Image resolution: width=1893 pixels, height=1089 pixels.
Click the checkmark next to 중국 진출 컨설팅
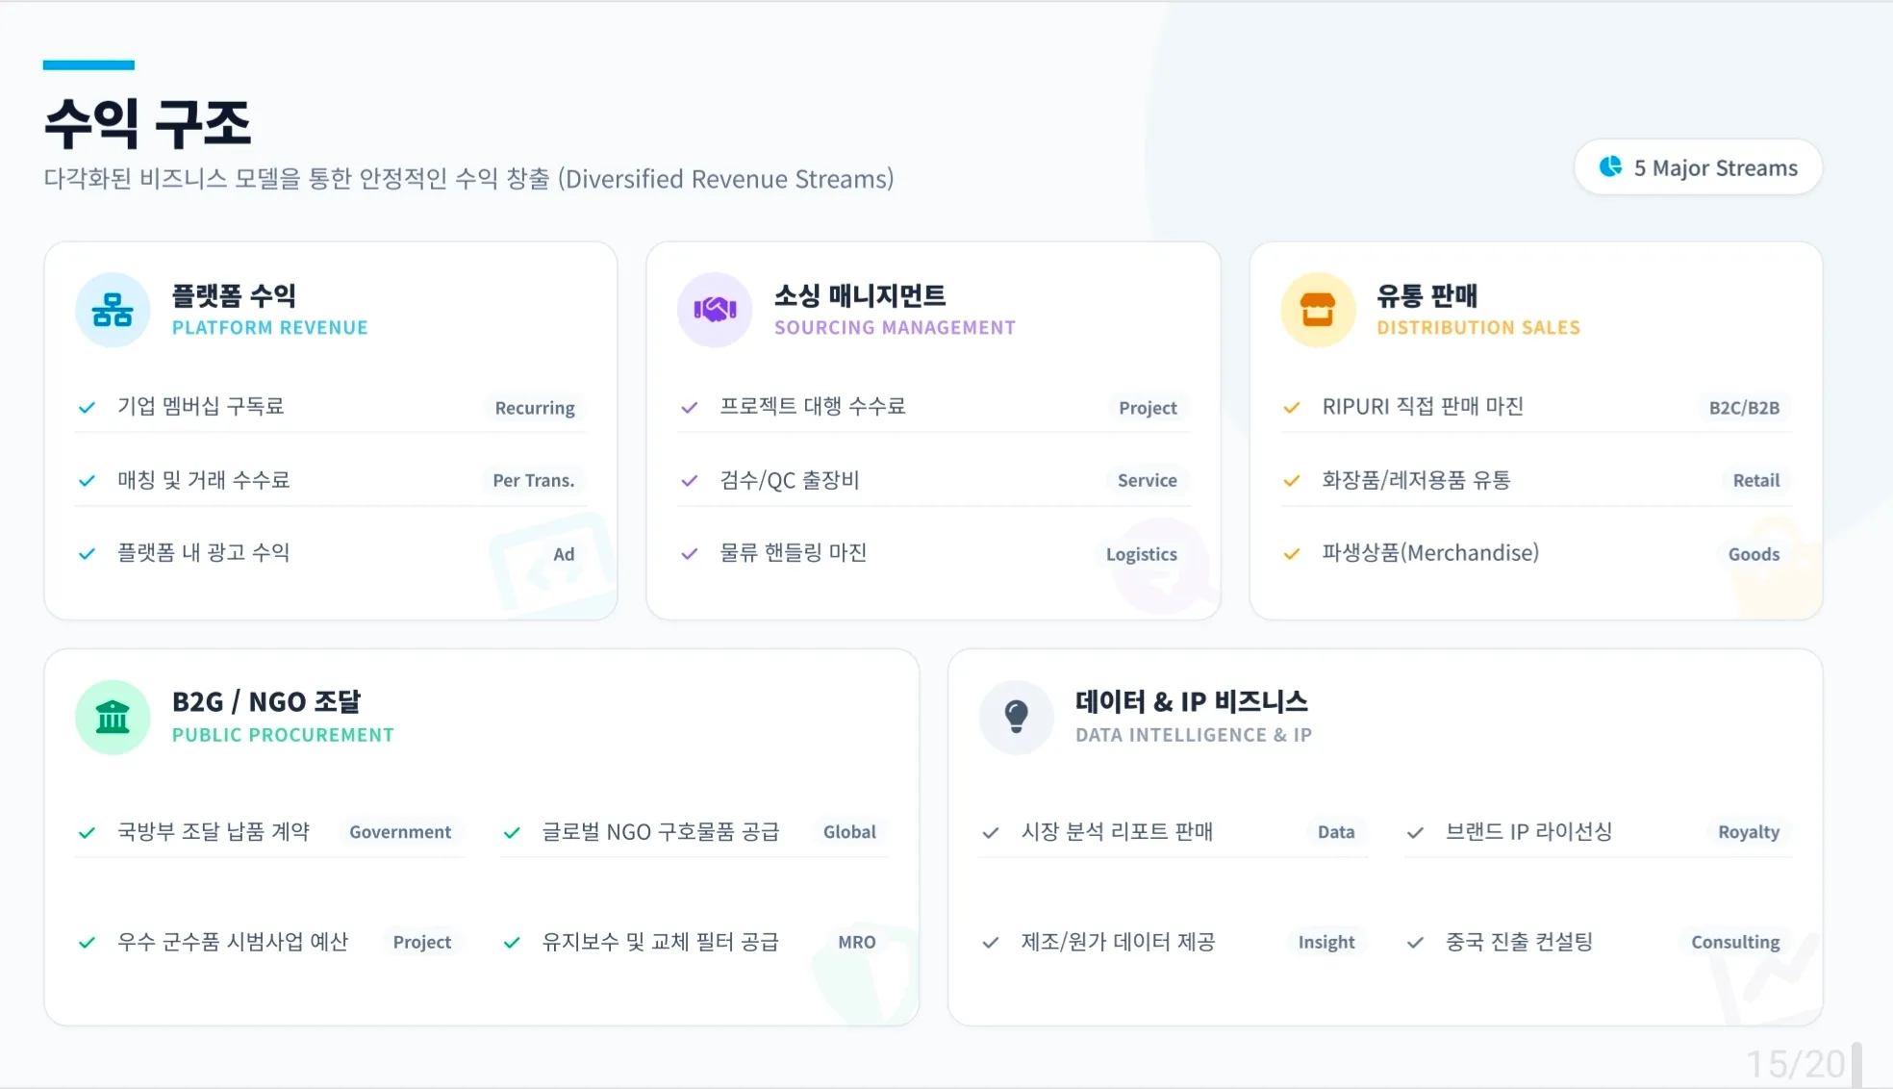(x=1415, y=943)
